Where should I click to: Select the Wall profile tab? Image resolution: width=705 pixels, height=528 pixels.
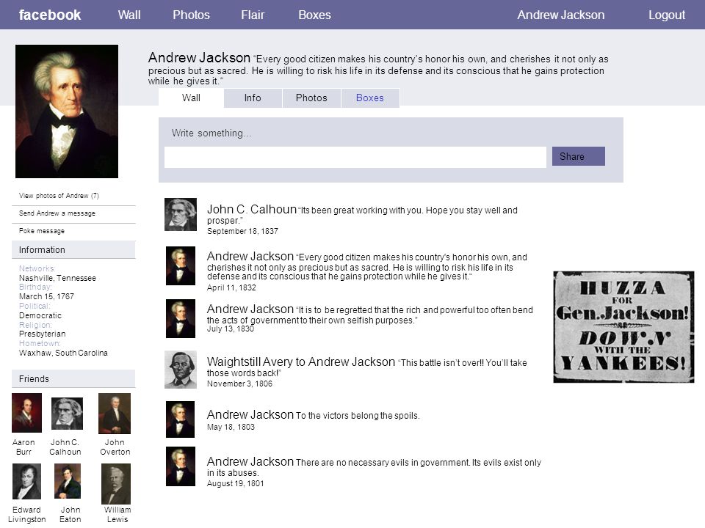pos(191,98)
